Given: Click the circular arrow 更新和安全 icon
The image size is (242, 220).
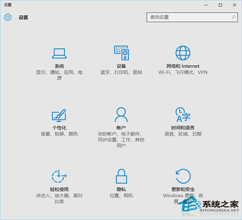Looking at the screenshot, I should [183, 177].
